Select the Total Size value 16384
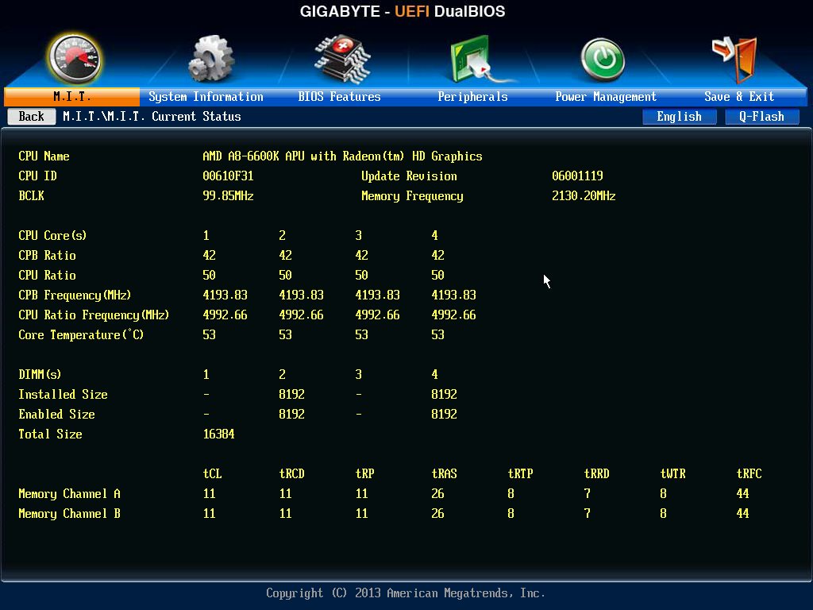Viewport: 813px width, 610px height. click(x=218, y=434)
